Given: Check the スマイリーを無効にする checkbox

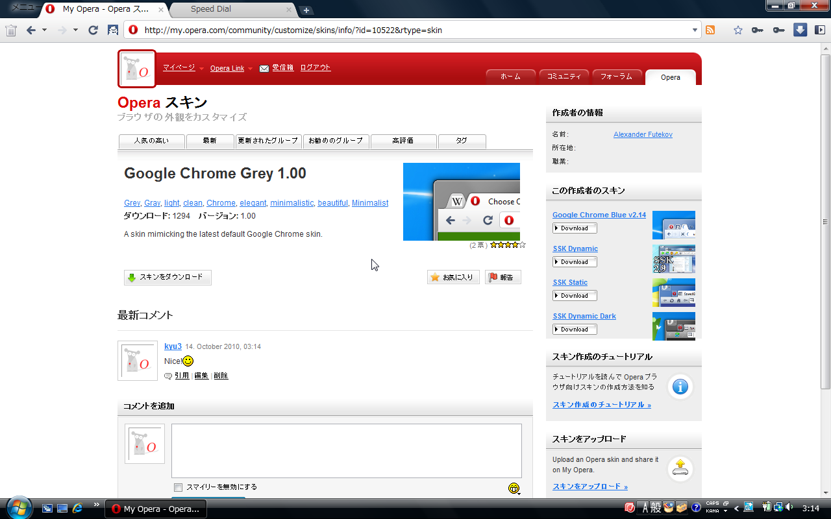Looking at the screenshot, I should tap(178, 488).
